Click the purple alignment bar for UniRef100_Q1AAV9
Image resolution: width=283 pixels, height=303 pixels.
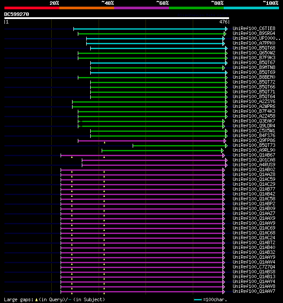(x=141, y=223)
